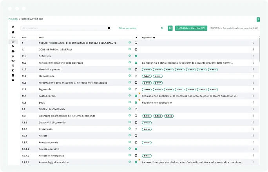Click the 0-R24 tag in Materiali e prodotti

pos(158,70)
